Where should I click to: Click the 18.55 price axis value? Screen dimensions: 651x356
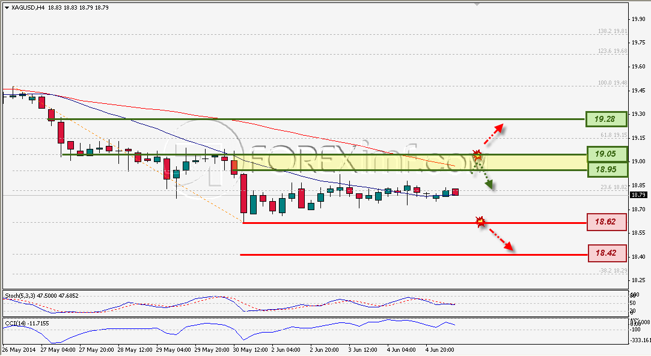tap(638, 234)
